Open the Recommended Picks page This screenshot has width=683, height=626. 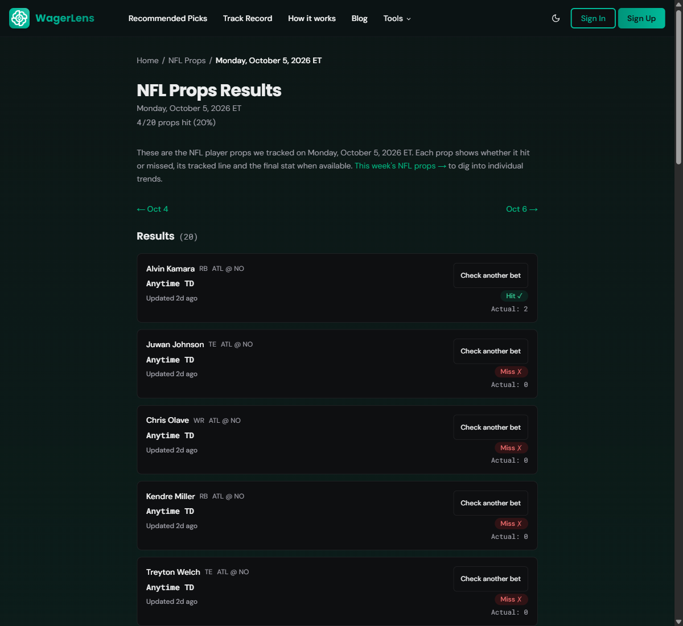[168, 18]
